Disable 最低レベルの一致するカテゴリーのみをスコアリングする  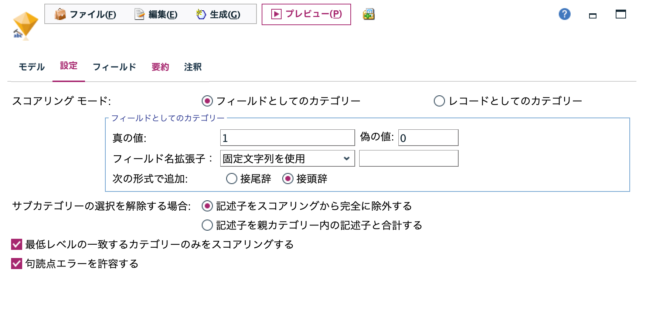(16, 244)
